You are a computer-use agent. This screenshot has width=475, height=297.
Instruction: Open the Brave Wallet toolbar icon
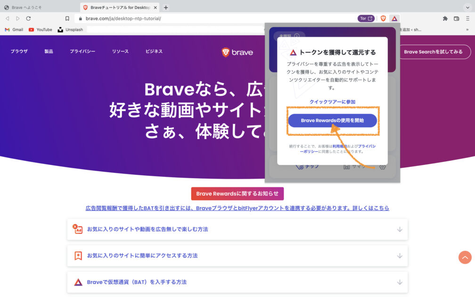(x=456, y=18)
